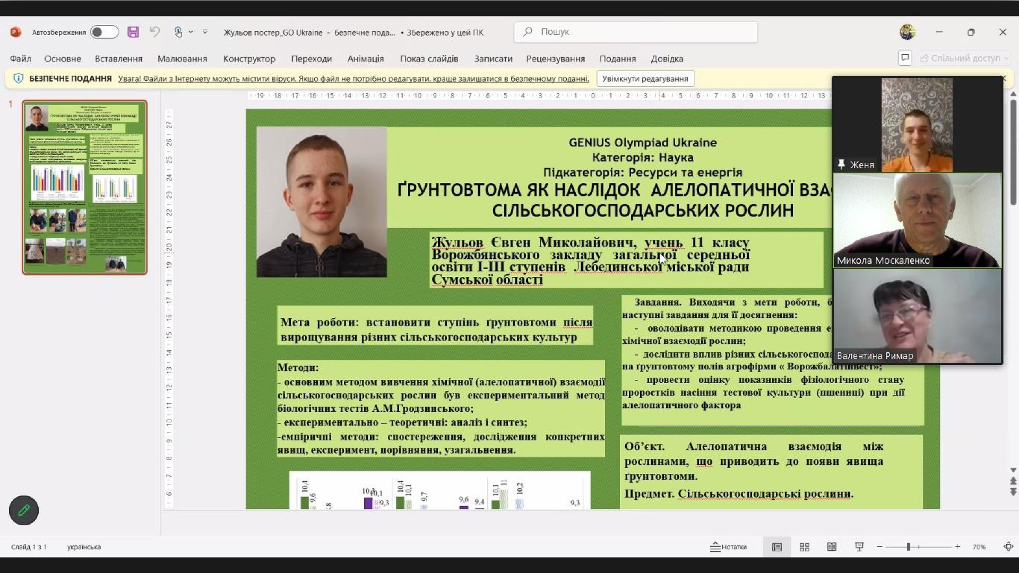Click the Previous Slide double-arrow icon

[x=1013, y=481]
